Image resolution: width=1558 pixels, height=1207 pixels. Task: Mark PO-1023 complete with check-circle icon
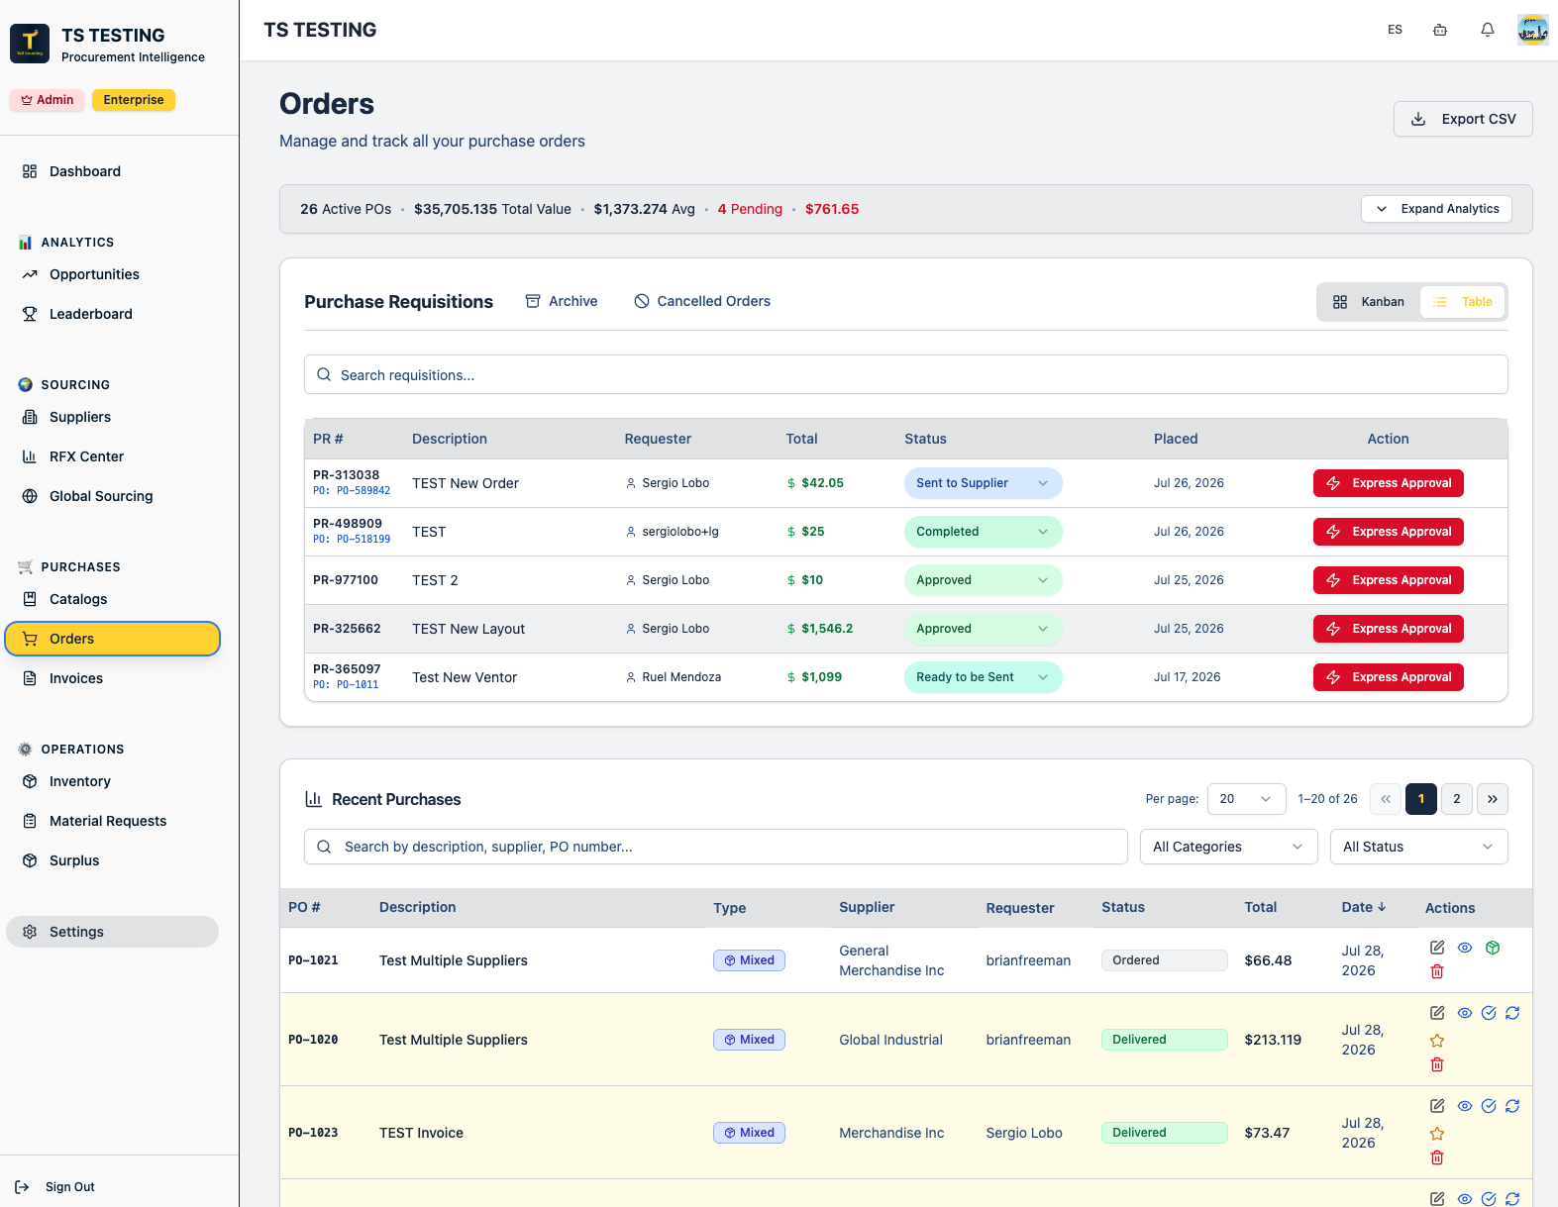click(1489, 1106)
